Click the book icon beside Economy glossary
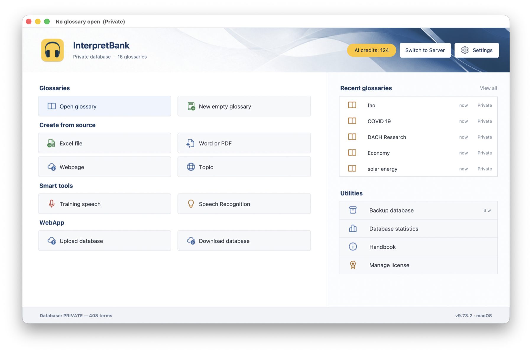The image size is (532, 353). click(x=352, y=153)
